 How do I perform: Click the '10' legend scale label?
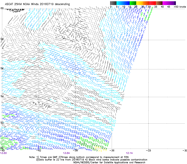(x=124, y=7)
